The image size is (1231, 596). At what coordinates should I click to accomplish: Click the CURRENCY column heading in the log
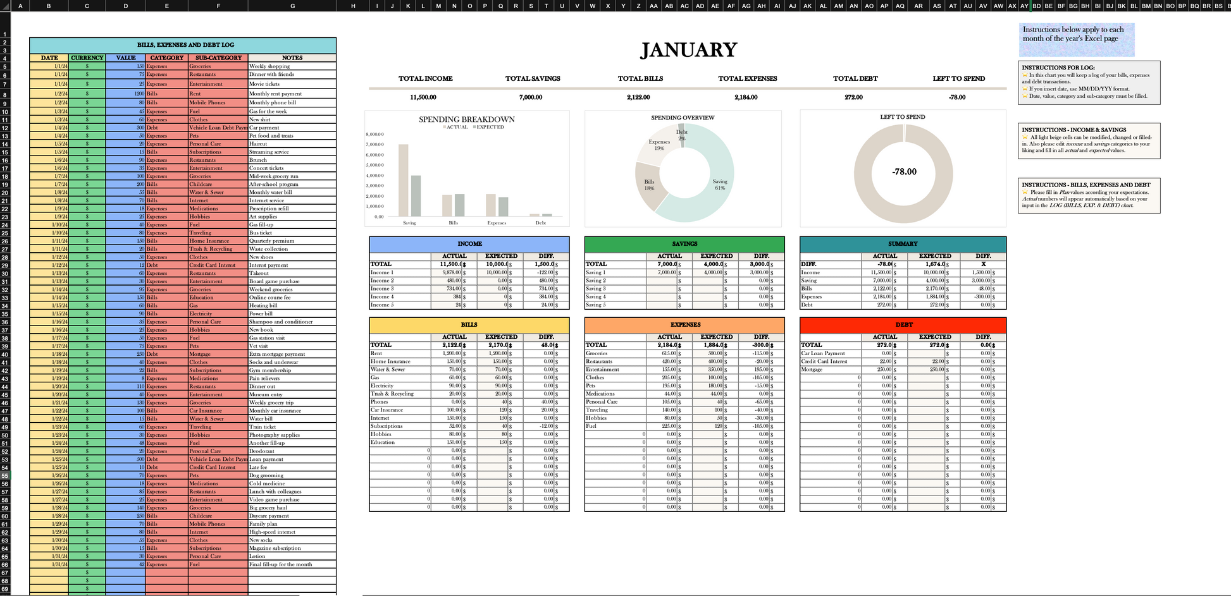click(87, 58)
